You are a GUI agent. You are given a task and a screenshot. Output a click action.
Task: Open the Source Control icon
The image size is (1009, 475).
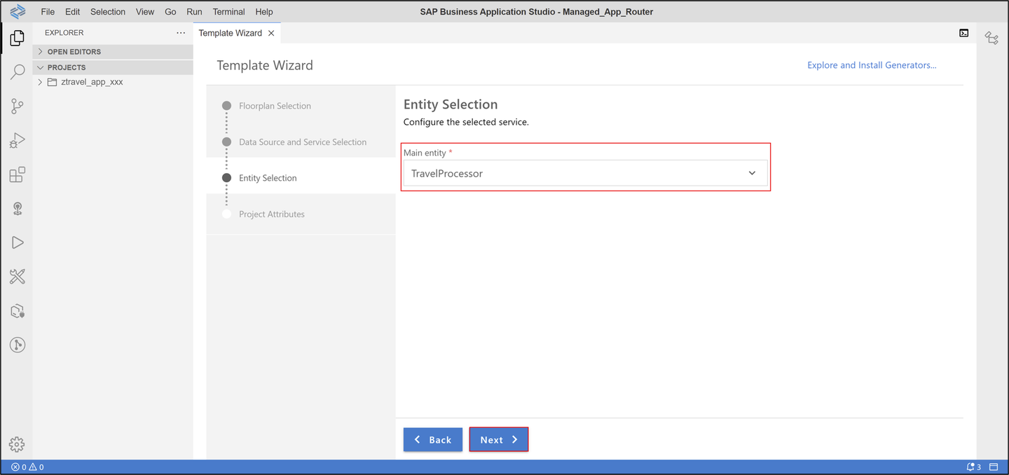pos(18,106)
